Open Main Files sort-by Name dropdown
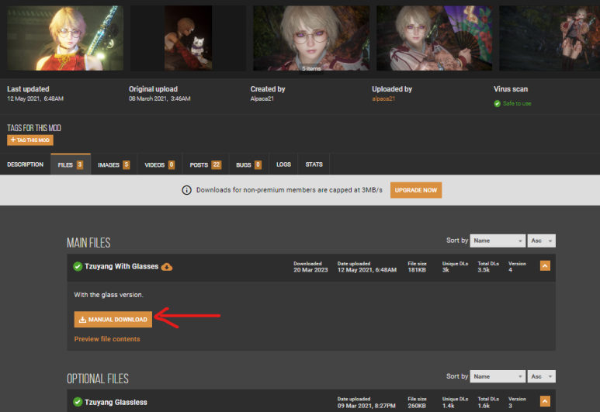Viewport: 600px width, 412px height. tap(498, 241)
